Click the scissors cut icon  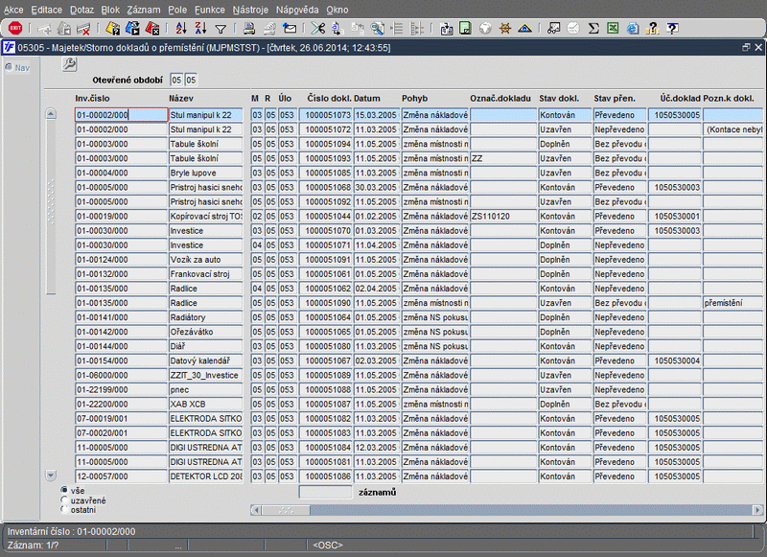tap(318, 29)
